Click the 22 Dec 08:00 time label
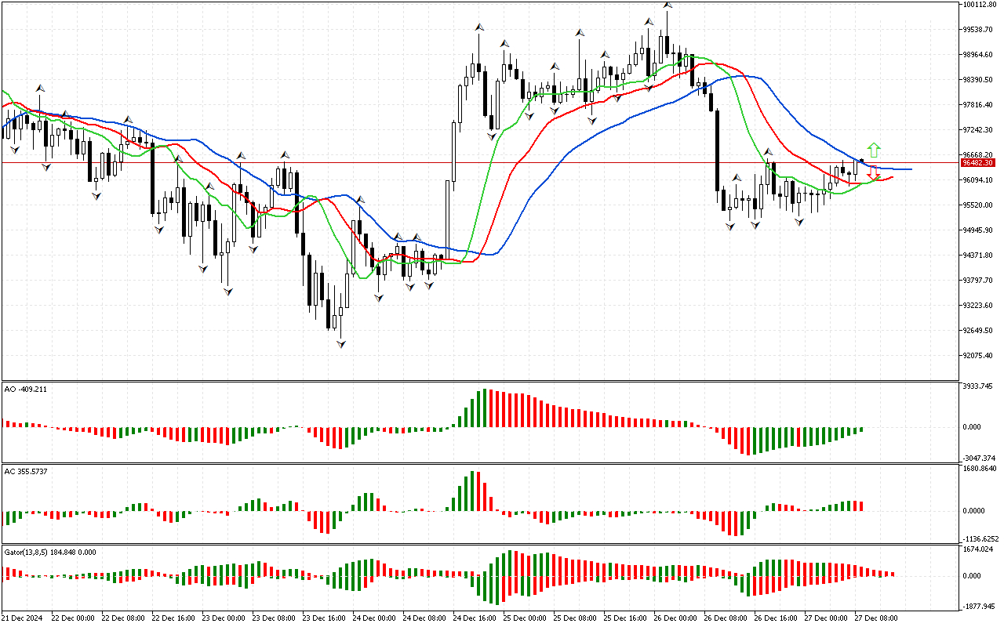 pyautogui.click(x=123, y=618)
